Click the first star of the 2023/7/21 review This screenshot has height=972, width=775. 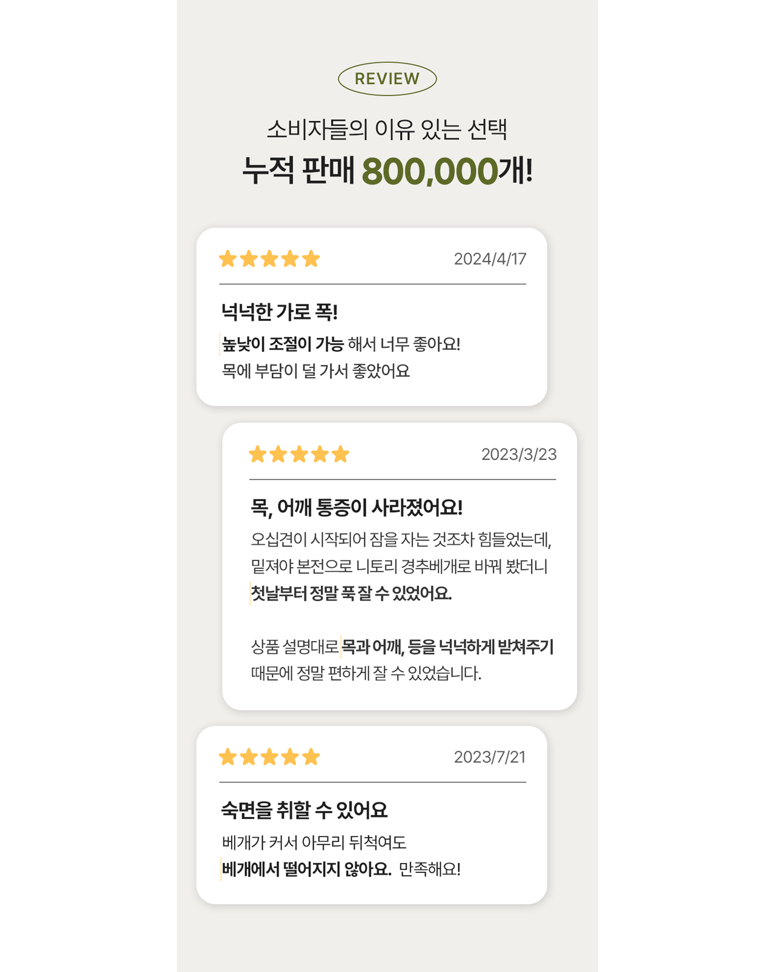pyautogui.click(x=228, y=757)
